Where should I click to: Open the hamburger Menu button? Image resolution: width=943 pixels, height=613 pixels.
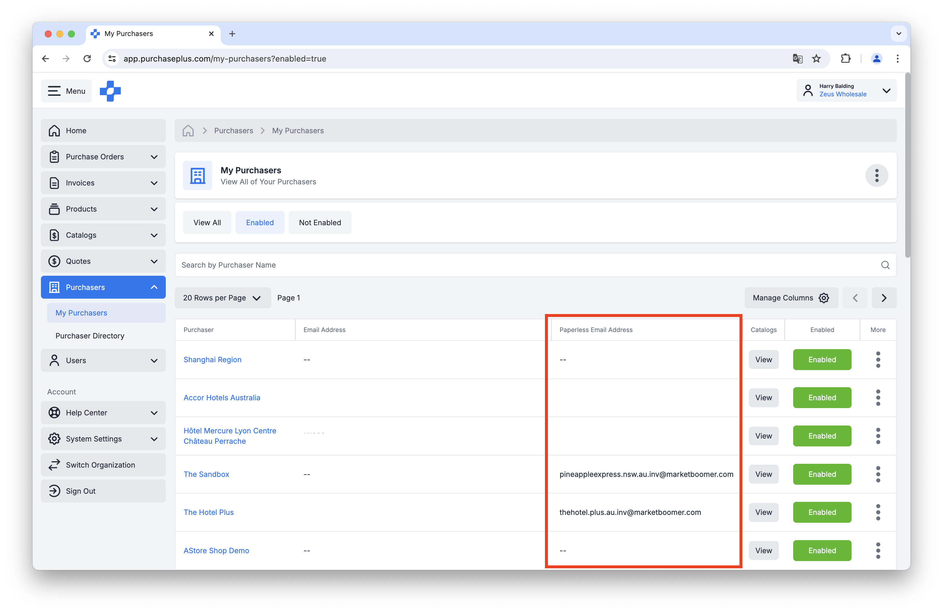click(66, 91)
